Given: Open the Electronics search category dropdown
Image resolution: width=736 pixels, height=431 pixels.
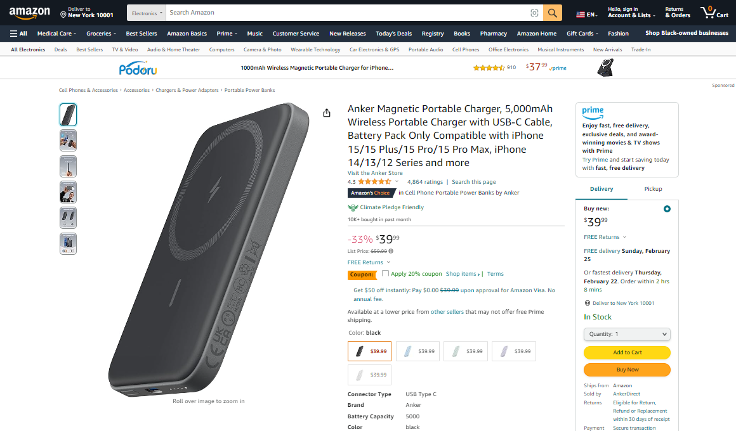Looking at the screenshot, I should 147,13.
